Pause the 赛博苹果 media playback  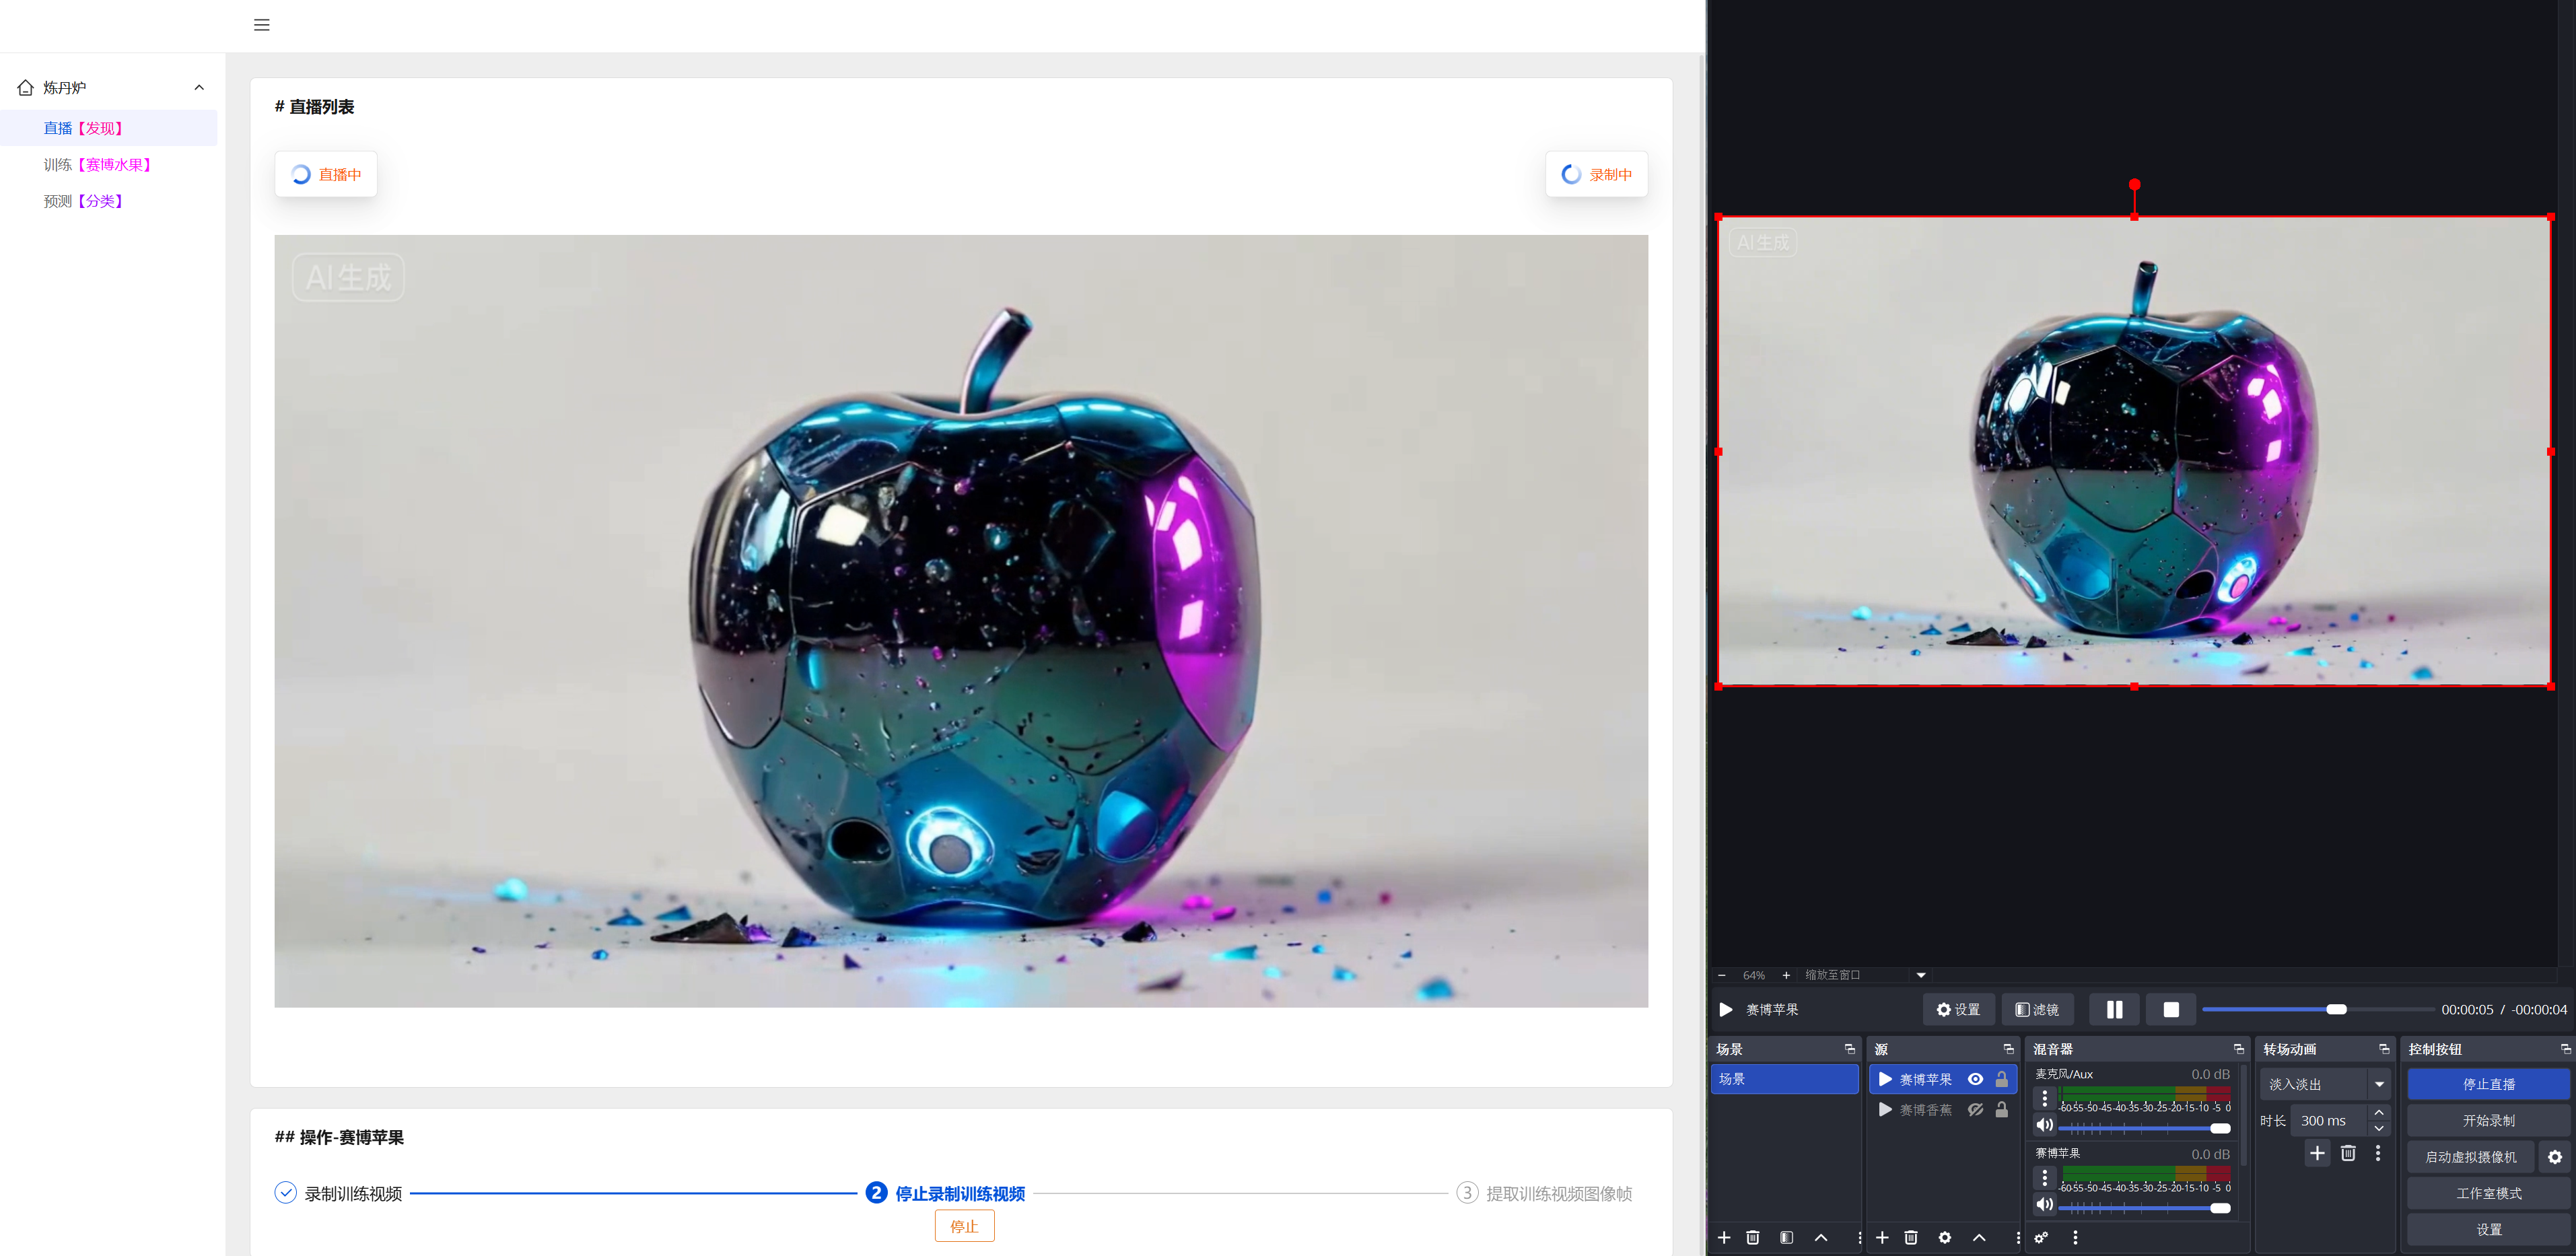click(2113, 1009)
